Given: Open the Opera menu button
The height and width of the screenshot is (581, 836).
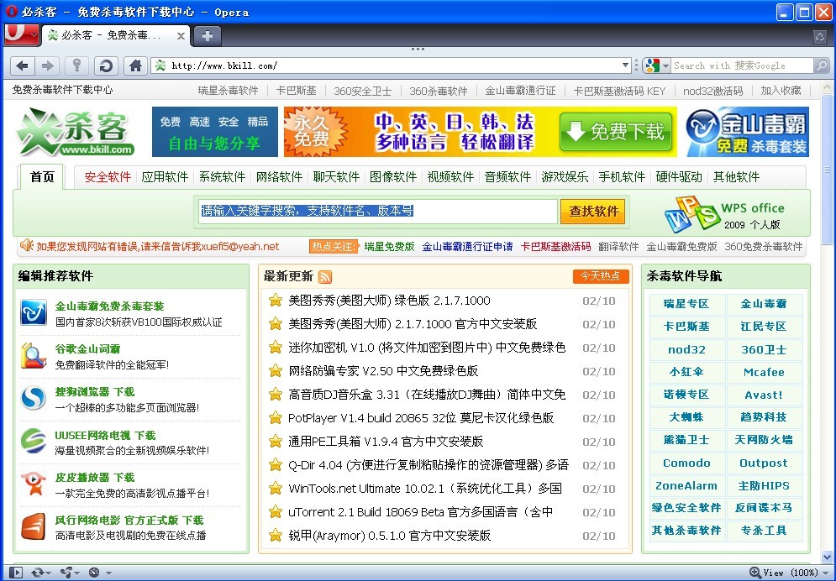Looking at the screenshot, I should click(20, 34).
